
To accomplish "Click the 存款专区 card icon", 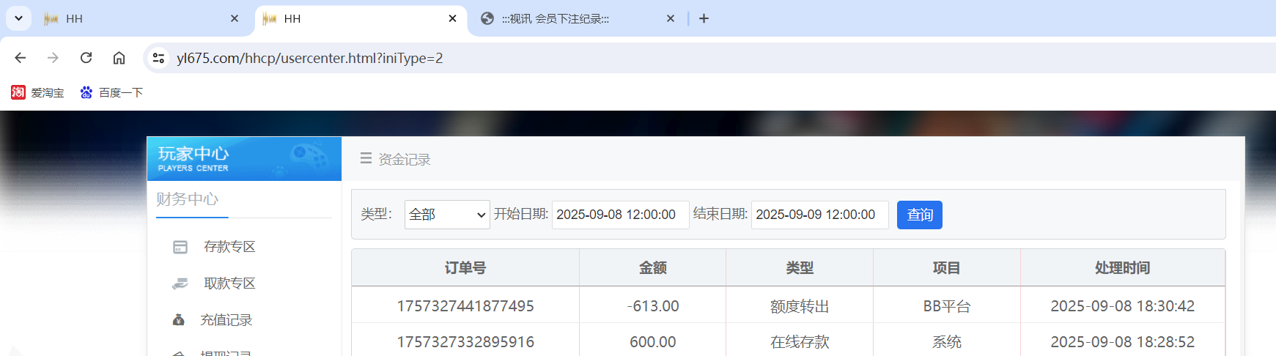I will tap(180, 247).
